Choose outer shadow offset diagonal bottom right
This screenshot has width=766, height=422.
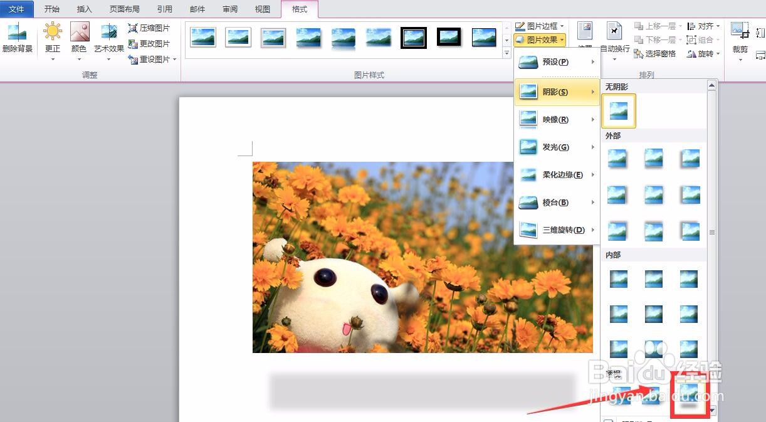pyautogui.click(x=617, y=157)
